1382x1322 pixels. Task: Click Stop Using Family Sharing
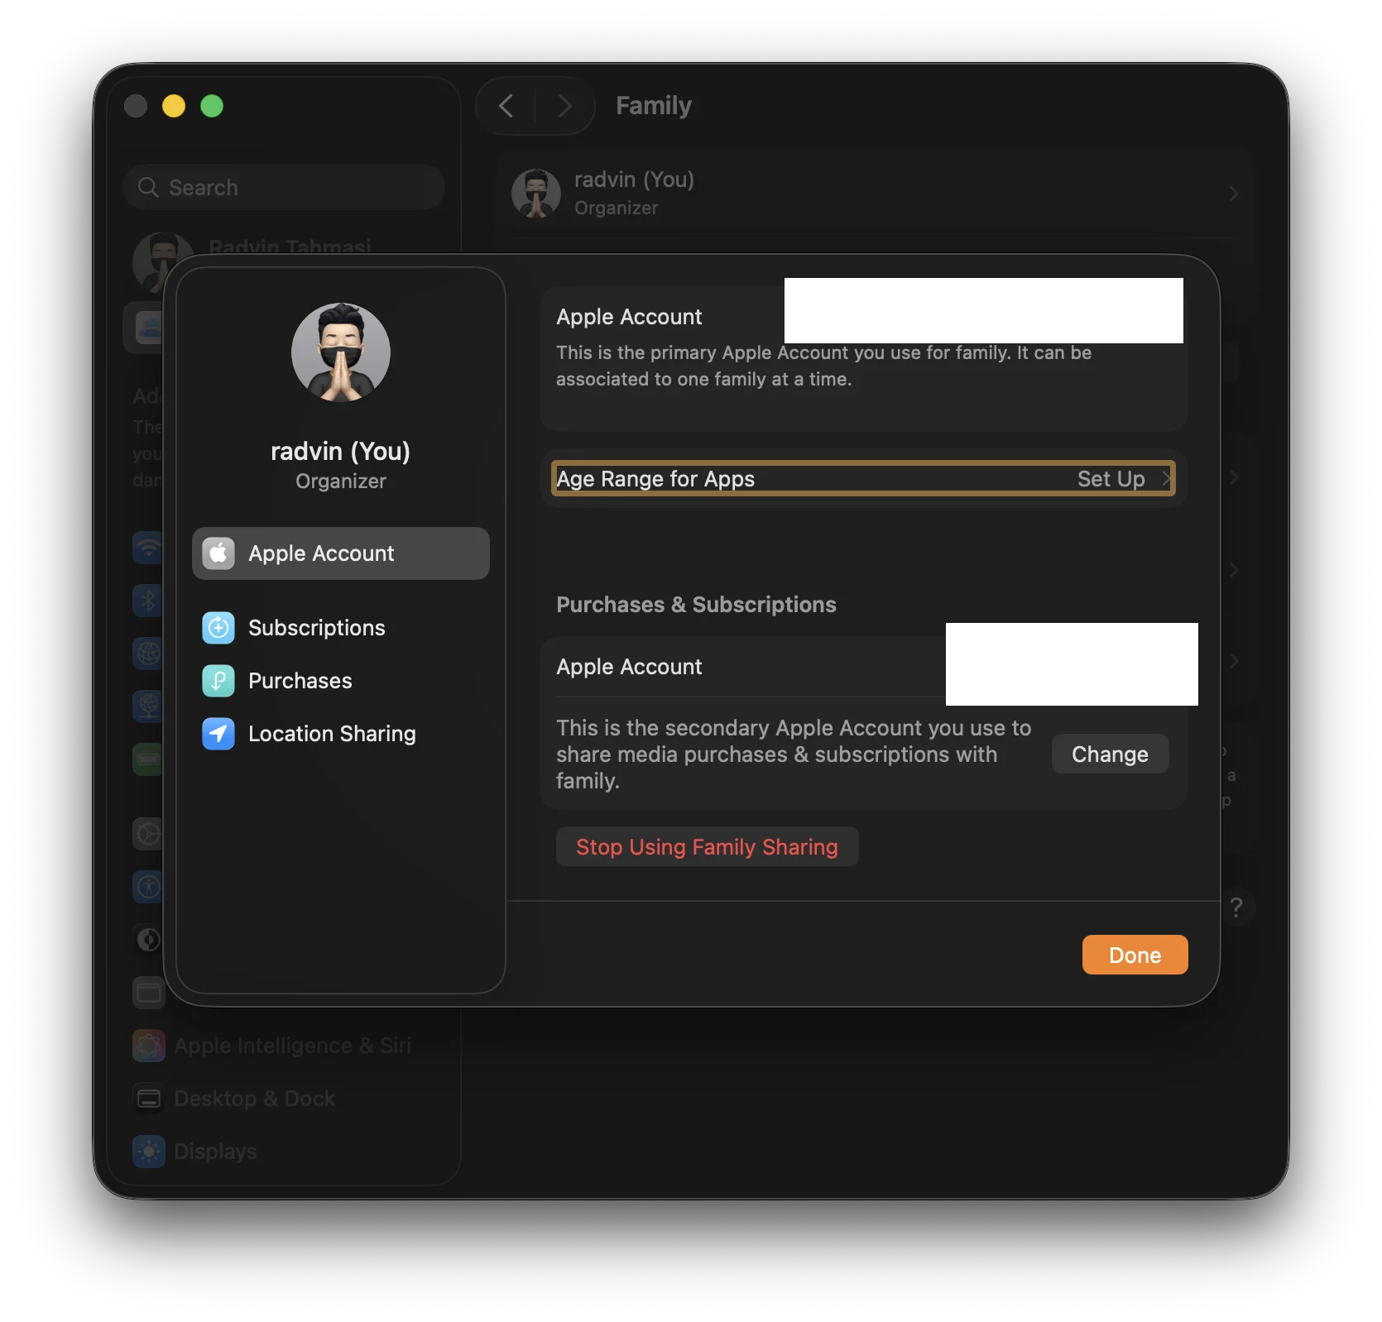tap(707, 846)
